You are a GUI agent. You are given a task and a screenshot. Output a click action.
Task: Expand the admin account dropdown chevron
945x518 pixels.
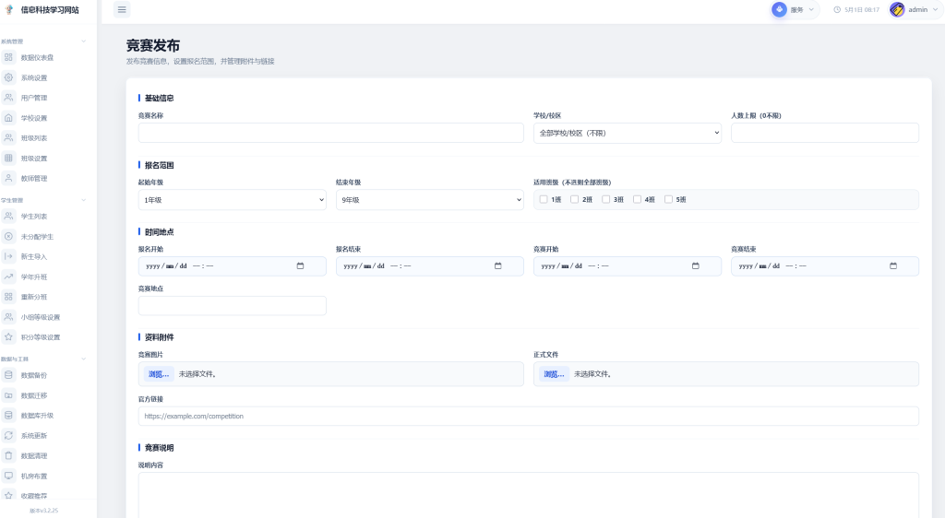pos(936,9)
